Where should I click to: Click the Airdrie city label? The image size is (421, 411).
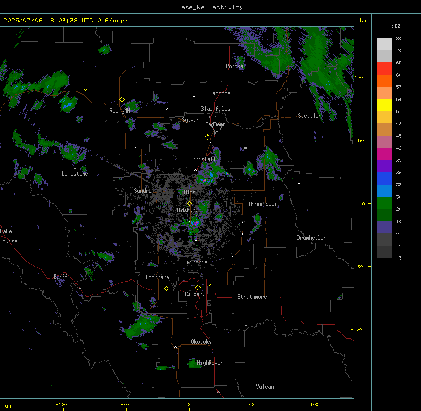click(x=197, y=262)
